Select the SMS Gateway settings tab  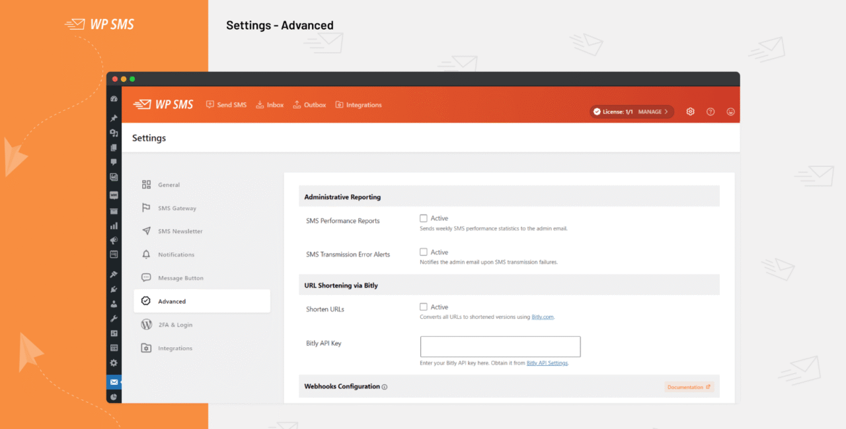[x=176, y=209]
